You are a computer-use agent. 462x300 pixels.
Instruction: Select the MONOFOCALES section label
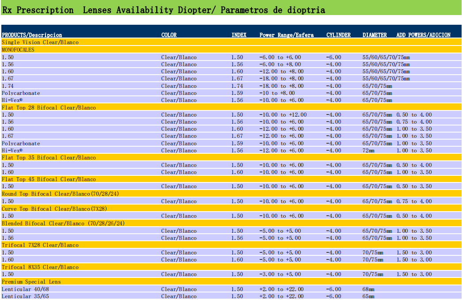tap(18, 49)
